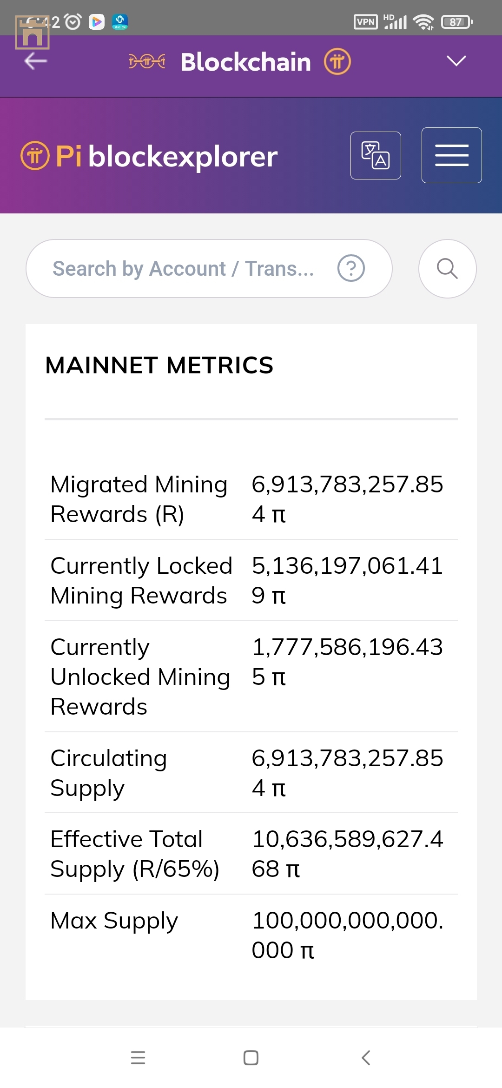Tap the Pi chain logo left of Blockchain
This screenshot has height=1088, width=502.
coord(147,61)
